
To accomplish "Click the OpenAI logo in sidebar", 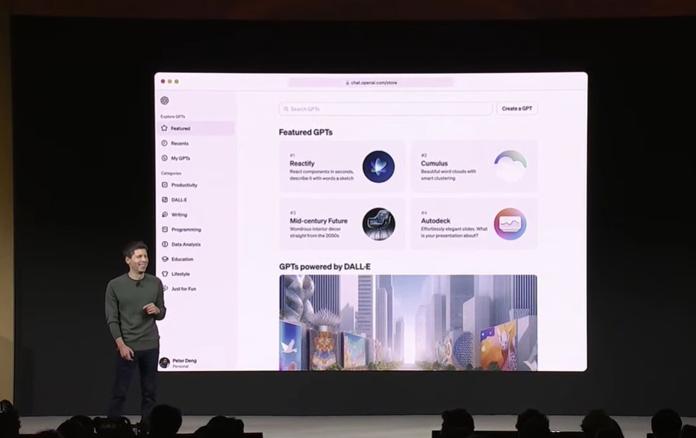I will pyautogui.click(x=165, y=101).
